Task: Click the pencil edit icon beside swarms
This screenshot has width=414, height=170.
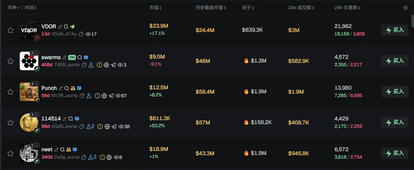Action: pos(64,58)
